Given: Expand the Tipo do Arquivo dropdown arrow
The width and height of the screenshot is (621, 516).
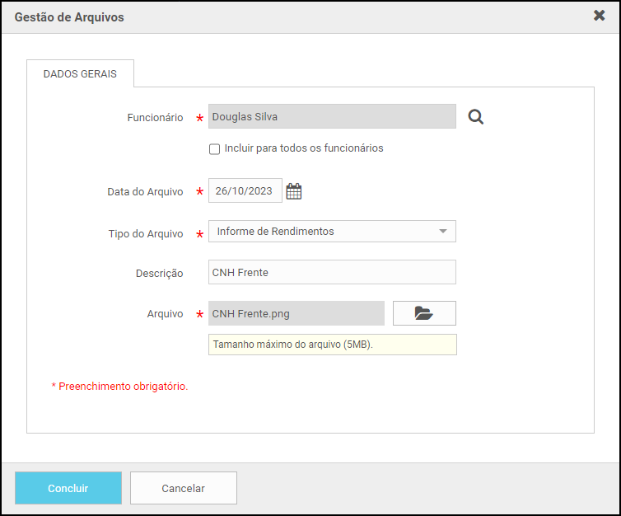Looking at the screenshot, I should pyautogui.click(x=442, y=232).
